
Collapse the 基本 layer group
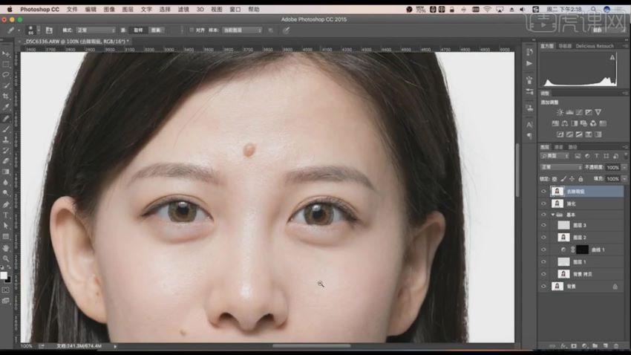553,214
